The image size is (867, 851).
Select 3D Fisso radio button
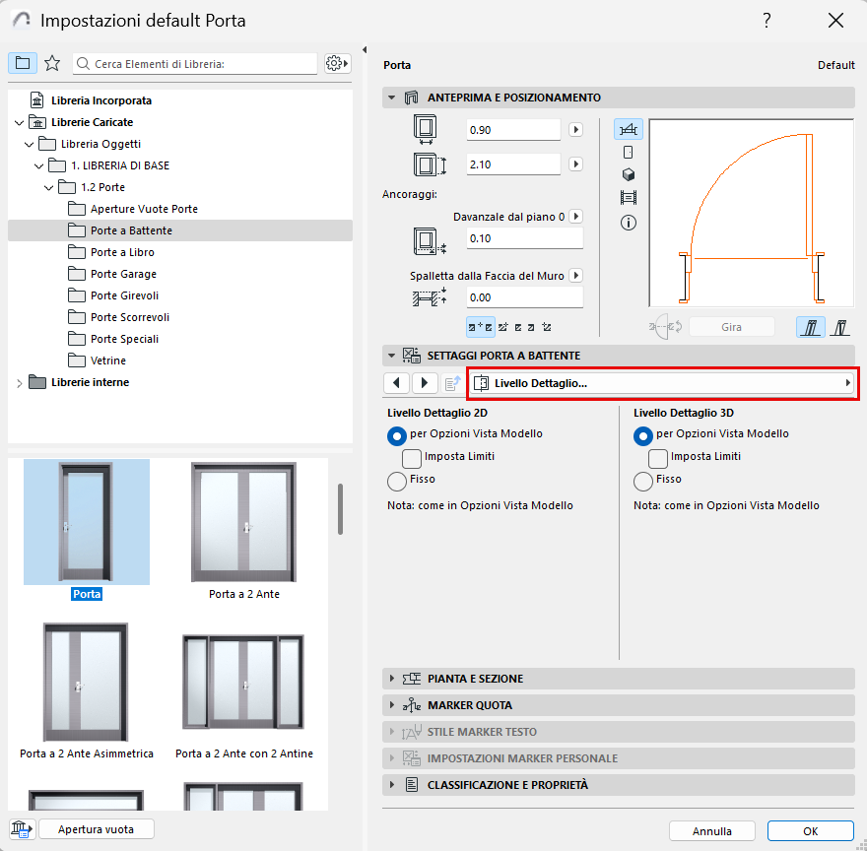point(643,481)
